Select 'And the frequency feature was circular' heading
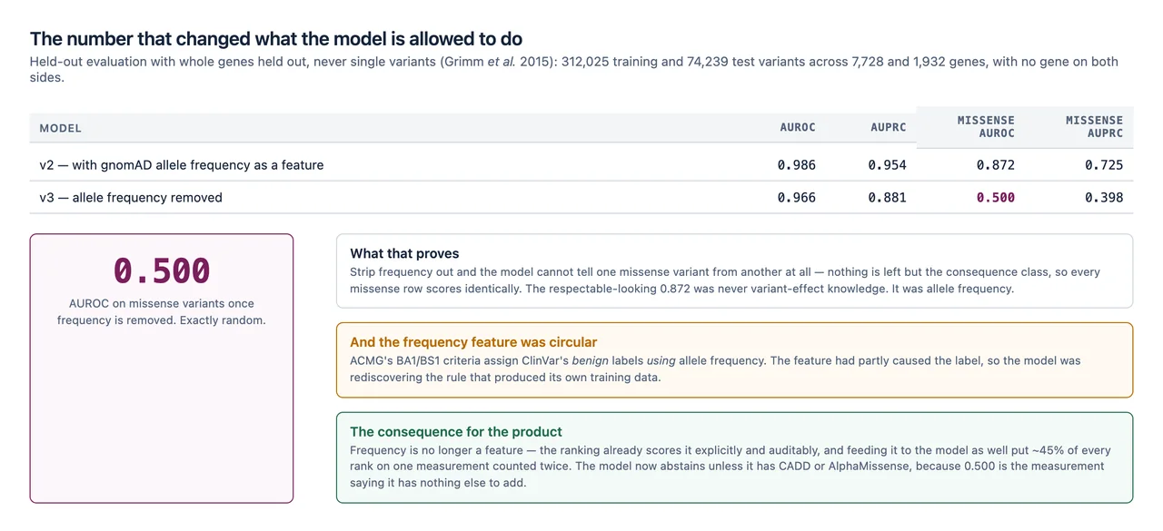1163x531 pixels. [473, 342]
